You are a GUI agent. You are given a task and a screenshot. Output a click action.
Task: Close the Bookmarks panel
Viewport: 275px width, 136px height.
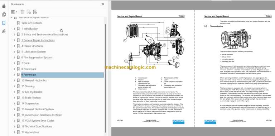pos(103,4)
